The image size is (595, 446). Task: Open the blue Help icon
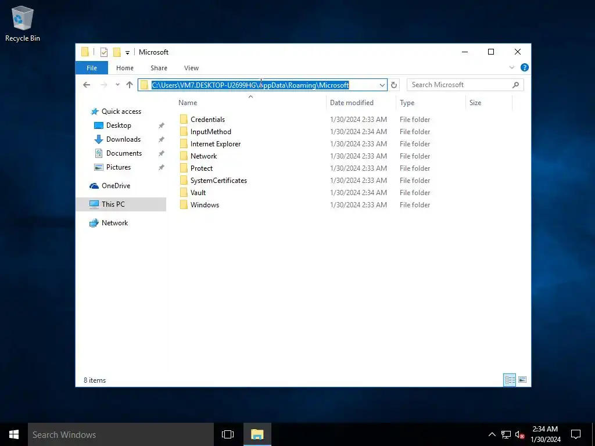pos(525,67)
